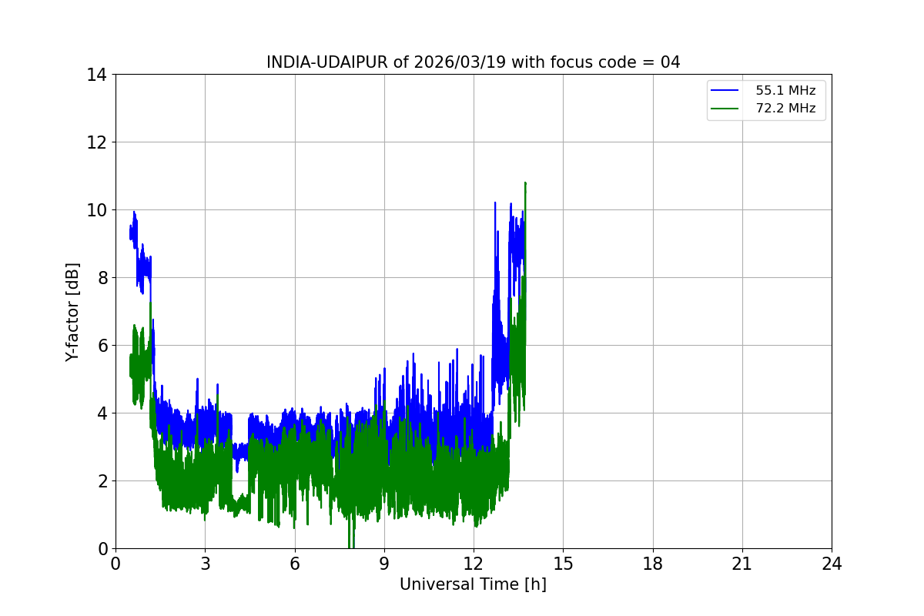Click x-axis tick label 24
This screenshot has height=616, width=924.
[x=832, y=564]
